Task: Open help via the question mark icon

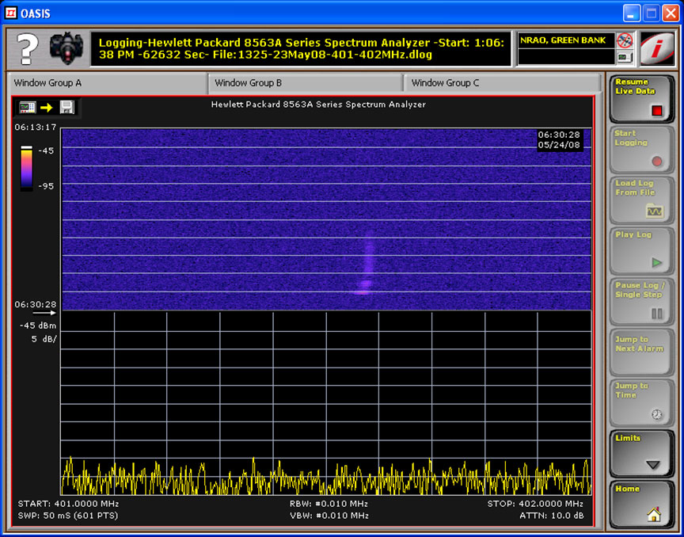Action: 28,48
